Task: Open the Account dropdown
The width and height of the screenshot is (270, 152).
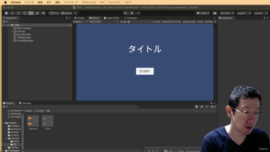Action: coord(227,13)
